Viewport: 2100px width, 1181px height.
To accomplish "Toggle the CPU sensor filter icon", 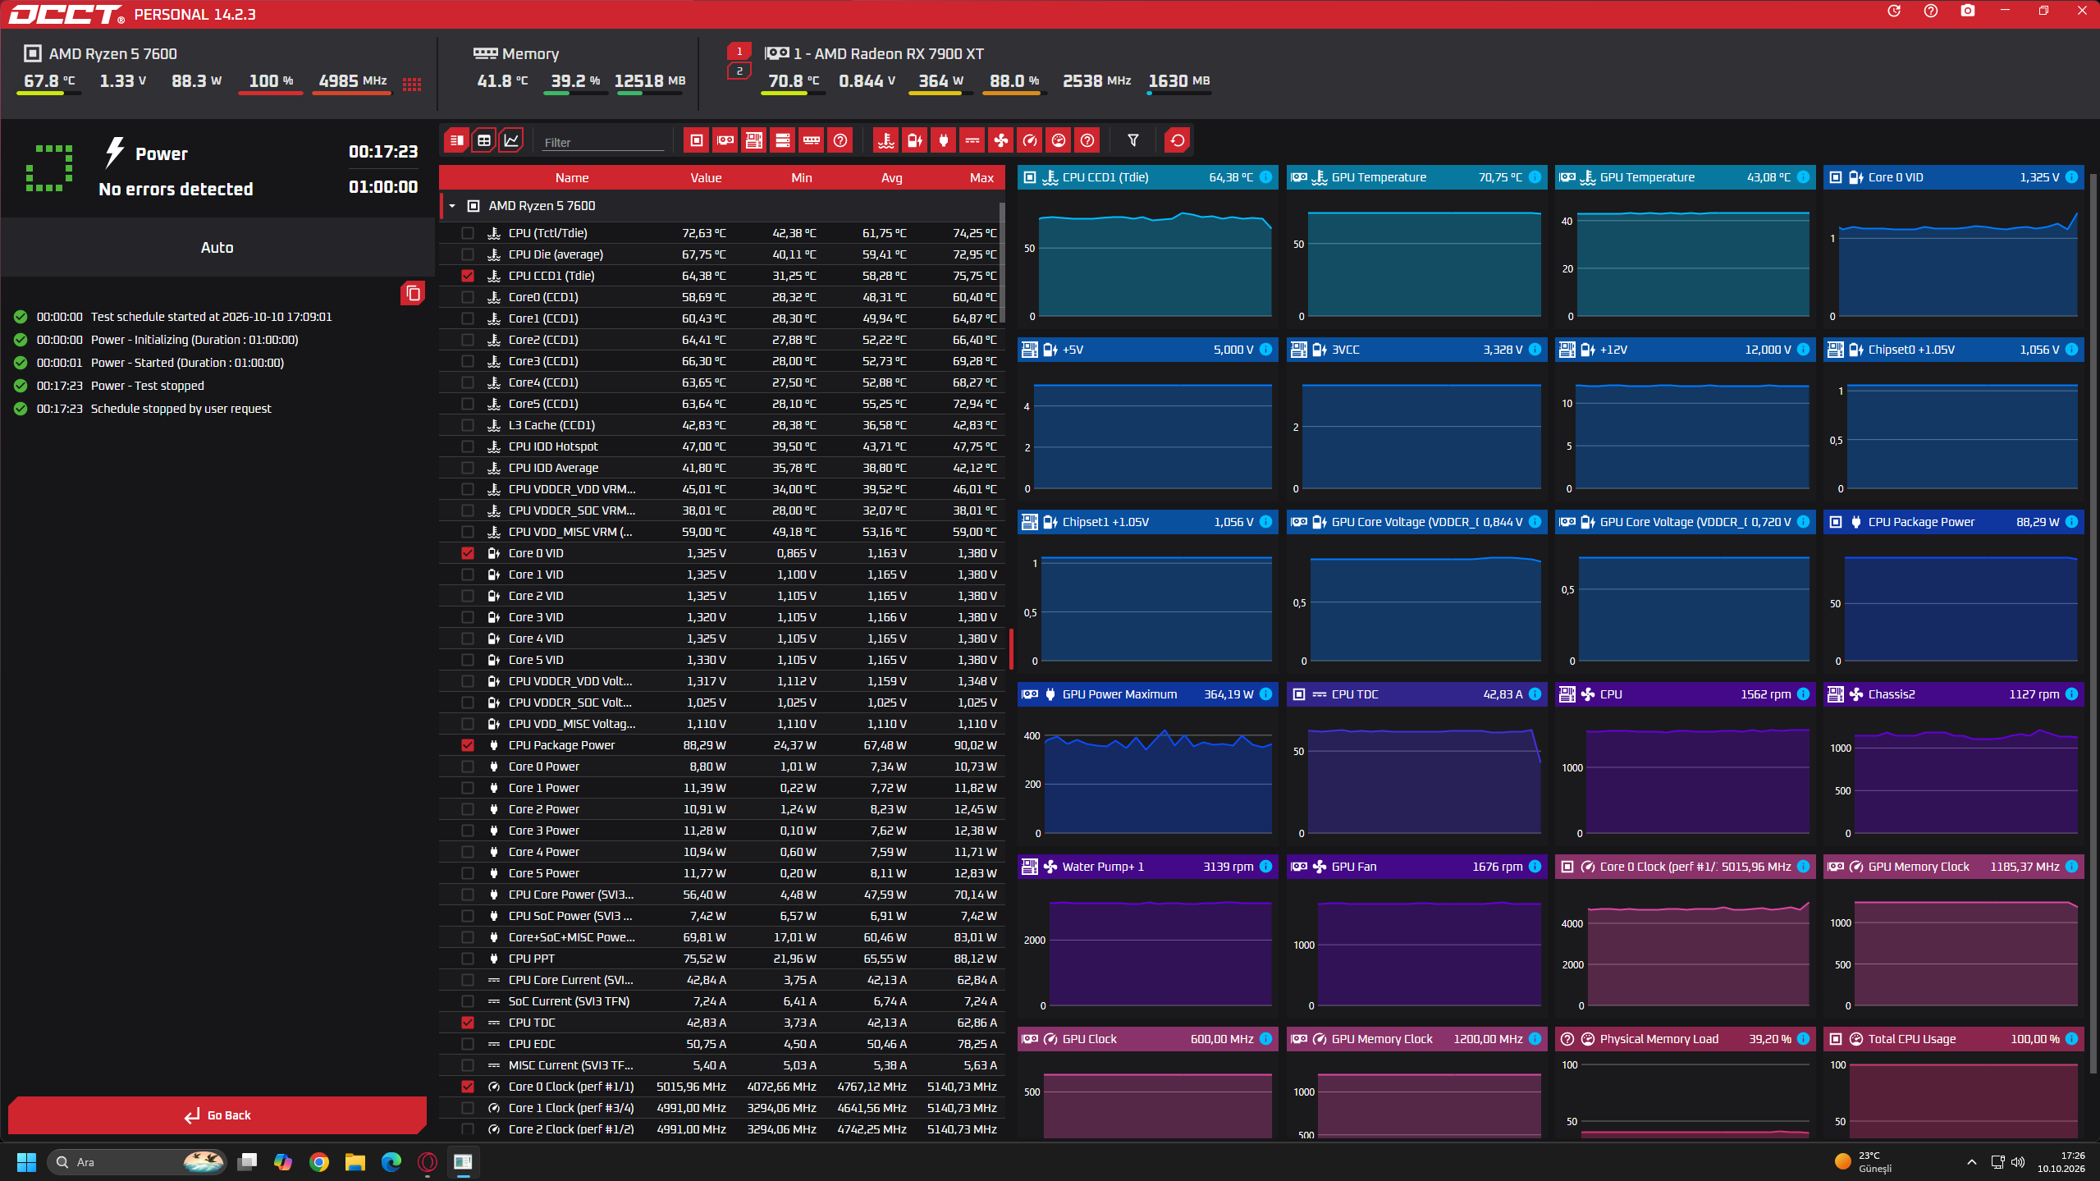I will tap(697, 140).
